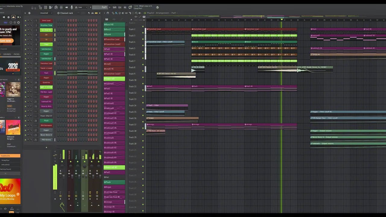Click the microphone recording icon in toolbar

[x=72, y=7]
